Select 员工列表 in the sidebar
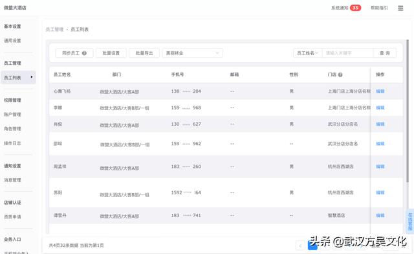The image size is (414, 254). pyautogui.click(x=18, y=78)
